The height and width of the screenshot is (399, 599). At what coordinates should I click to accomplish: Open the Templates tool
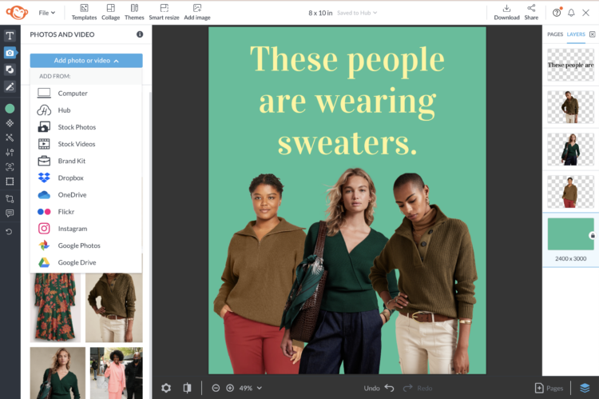tap(84, 12)
